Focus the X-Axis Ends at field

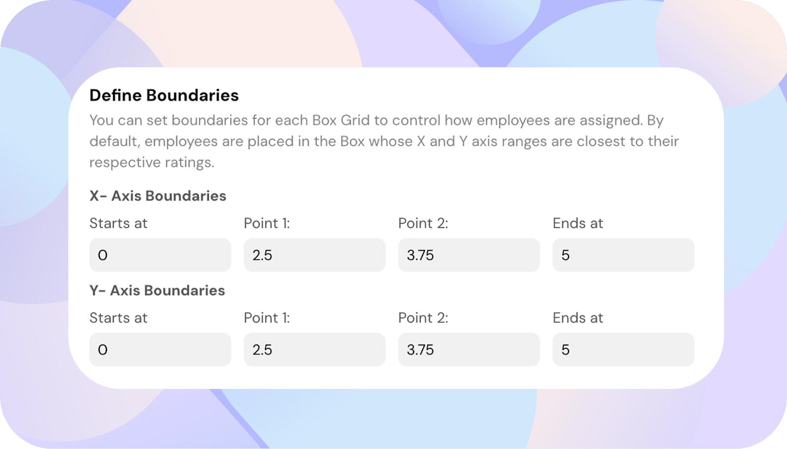(x=623, y=255)
